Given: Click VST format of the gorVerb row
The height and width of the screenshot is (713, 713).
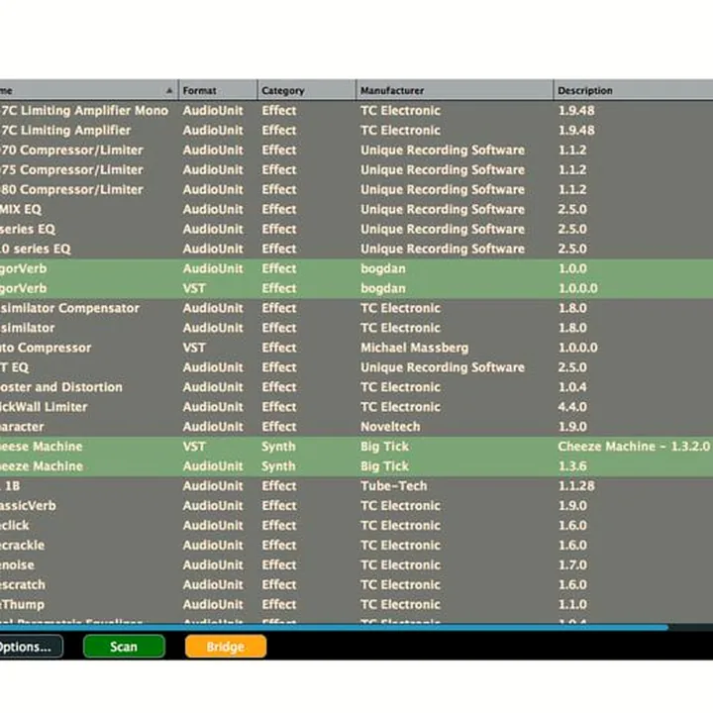Looking at the screenshot, I should coord(194,288).
